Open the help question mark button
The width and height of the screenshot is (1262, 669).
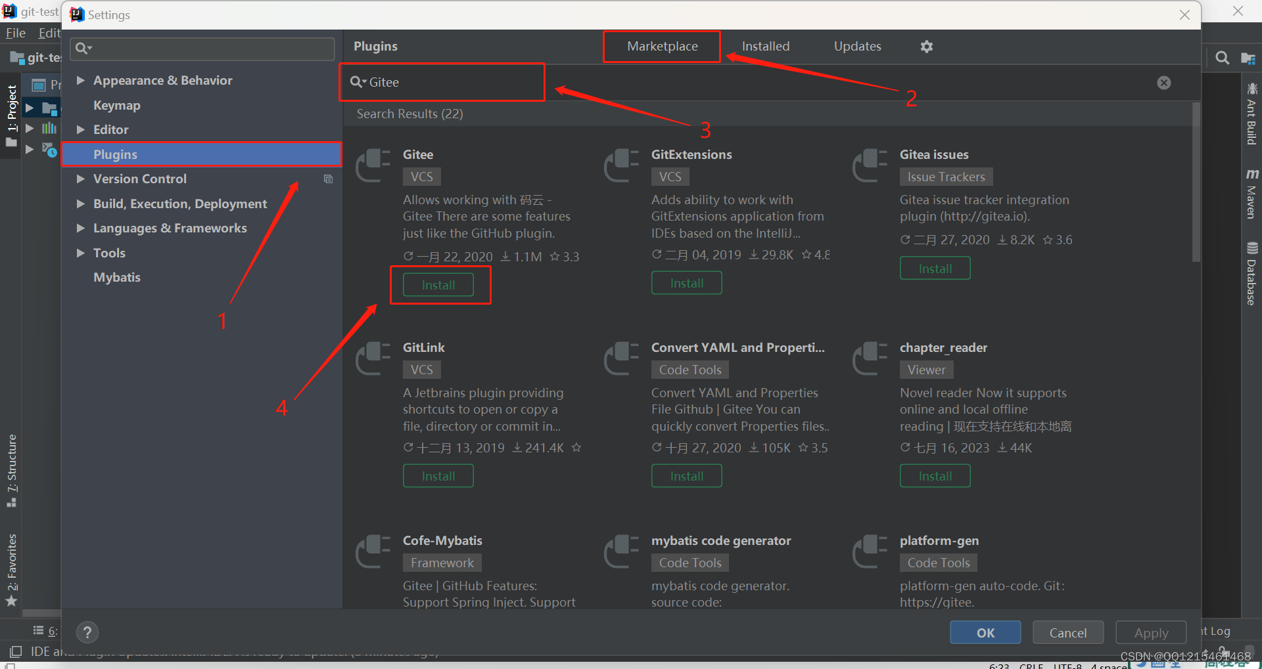[x=87, y=632]
